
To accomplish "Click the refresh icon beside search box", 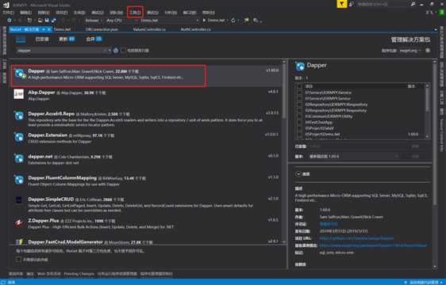I will click(116, 50).
